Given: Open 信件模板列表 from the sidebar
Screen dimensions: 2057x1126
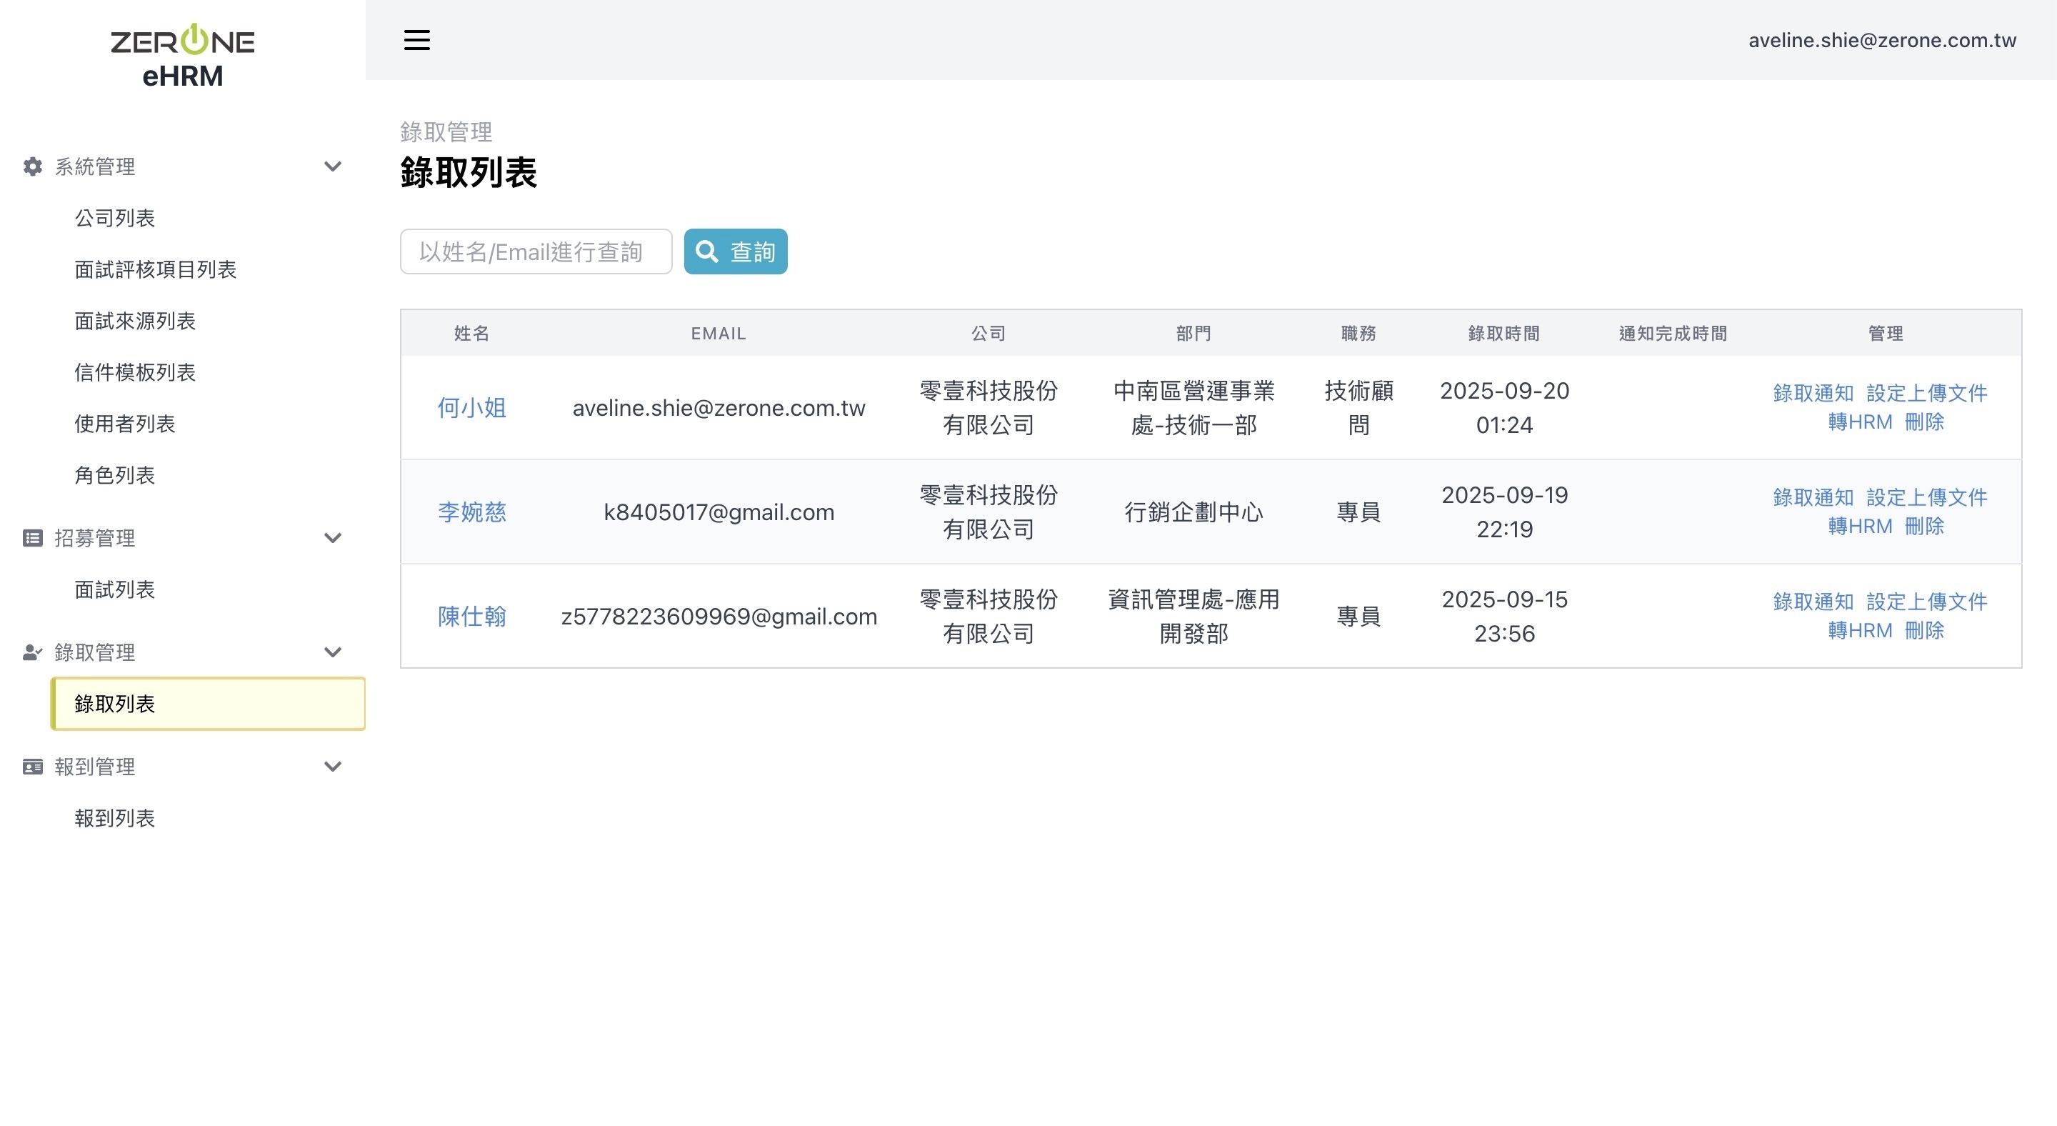Looking at the screenshot, I should pyautogui.click(x=134, y=372).
